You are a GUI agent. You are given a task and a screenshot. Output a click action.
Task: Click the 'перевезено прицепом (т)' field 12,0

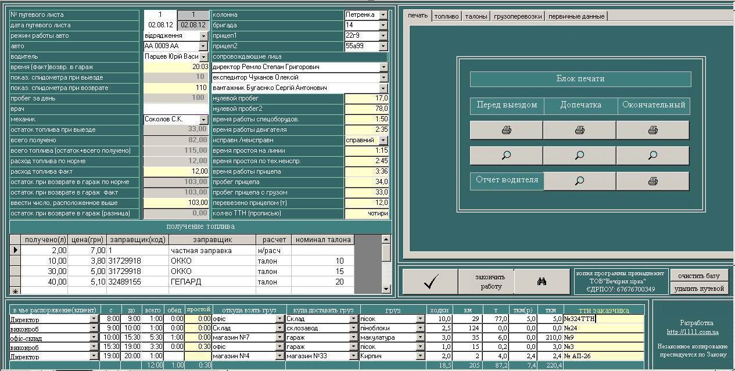pos(367,203)
